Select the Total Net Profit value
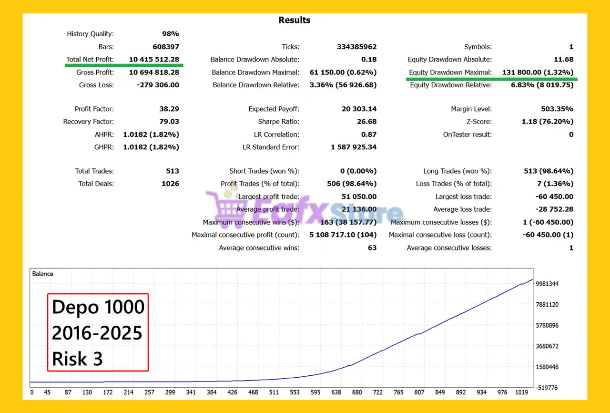The height and width of the screenshot is (413, 610). pyautogui.click(x=154, y=60)
